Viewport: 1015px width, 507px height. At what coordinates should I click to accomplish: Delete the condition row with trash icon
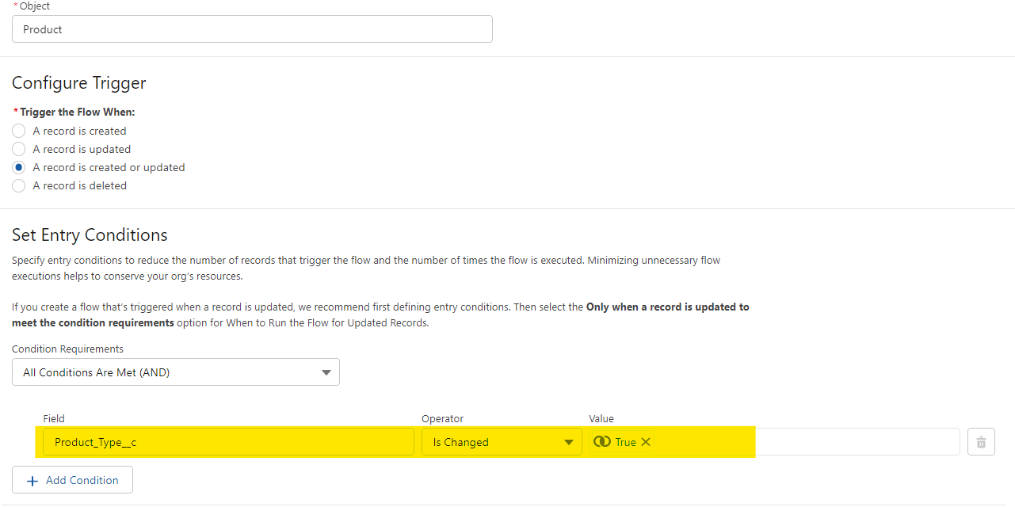(x=981, y=442)
